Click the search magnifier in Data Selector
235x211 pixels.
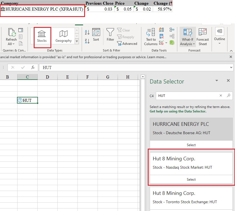point(229,95)
